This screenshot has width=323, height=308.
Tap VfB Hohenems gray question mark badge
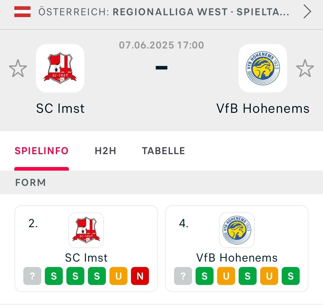click(183, 276)
